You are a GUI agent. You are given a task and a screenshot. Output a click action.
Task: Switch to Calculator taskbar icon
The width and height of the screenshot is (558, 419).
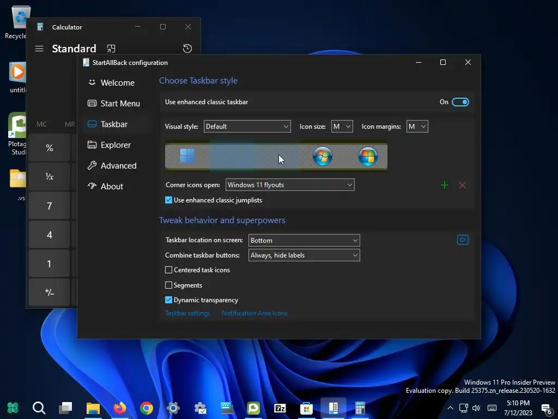(x=360, y=408)
